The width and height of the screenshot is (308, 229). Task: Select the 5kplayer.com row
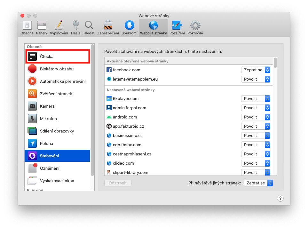pos(189,98)
